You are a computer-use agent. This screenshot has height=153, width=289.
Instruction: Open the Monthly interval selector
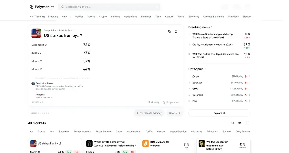[x=153, y=102]
